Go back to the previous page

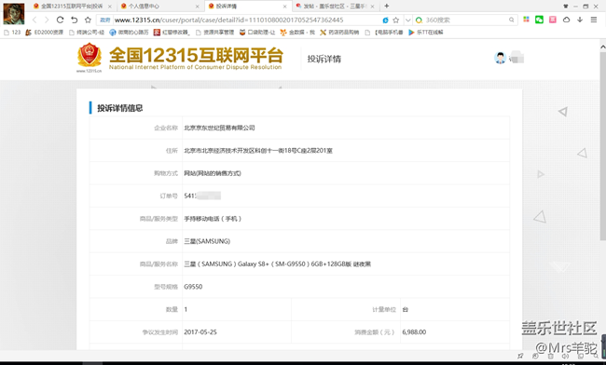pos(34,20)
